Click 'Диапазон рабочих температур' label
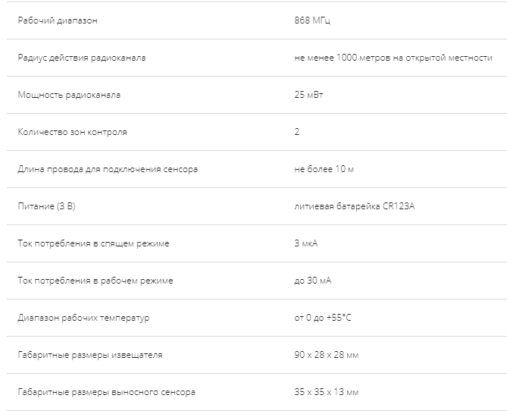The image size is (507, 414). 84,318
